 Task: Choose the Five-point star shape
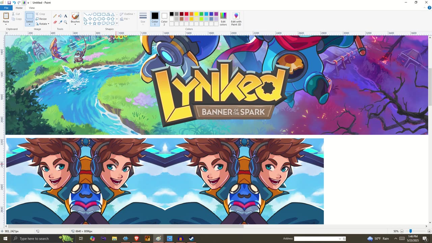94,23
